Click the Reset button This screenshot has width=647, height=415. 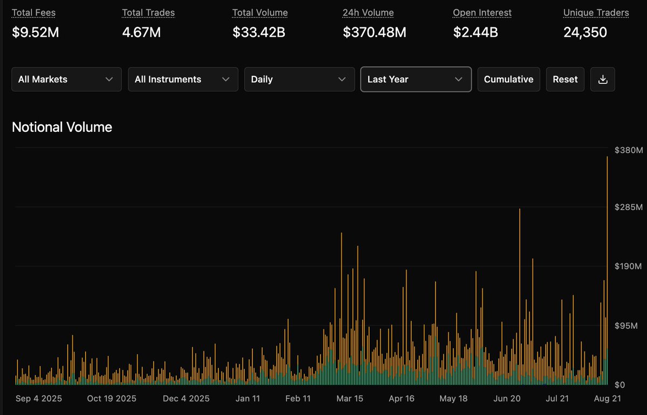click(x=565, y=79)
